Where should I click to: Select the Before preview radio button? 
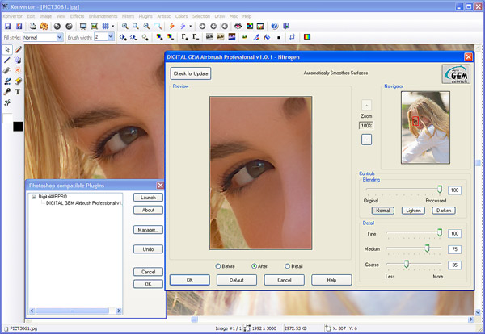click(x=218, y=265)
